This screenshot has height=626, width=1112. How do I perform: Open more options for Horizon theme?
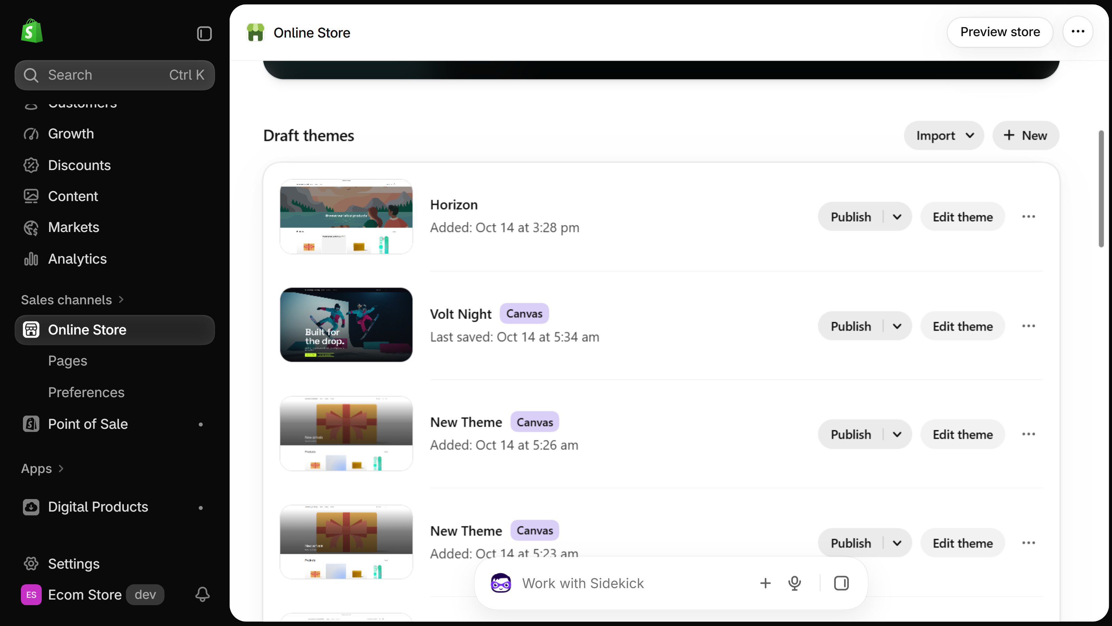(x=1028, y=217)
